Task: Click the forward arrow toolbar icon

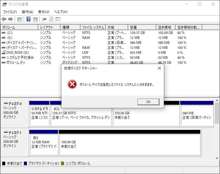Action: click(x=11, y=19)
